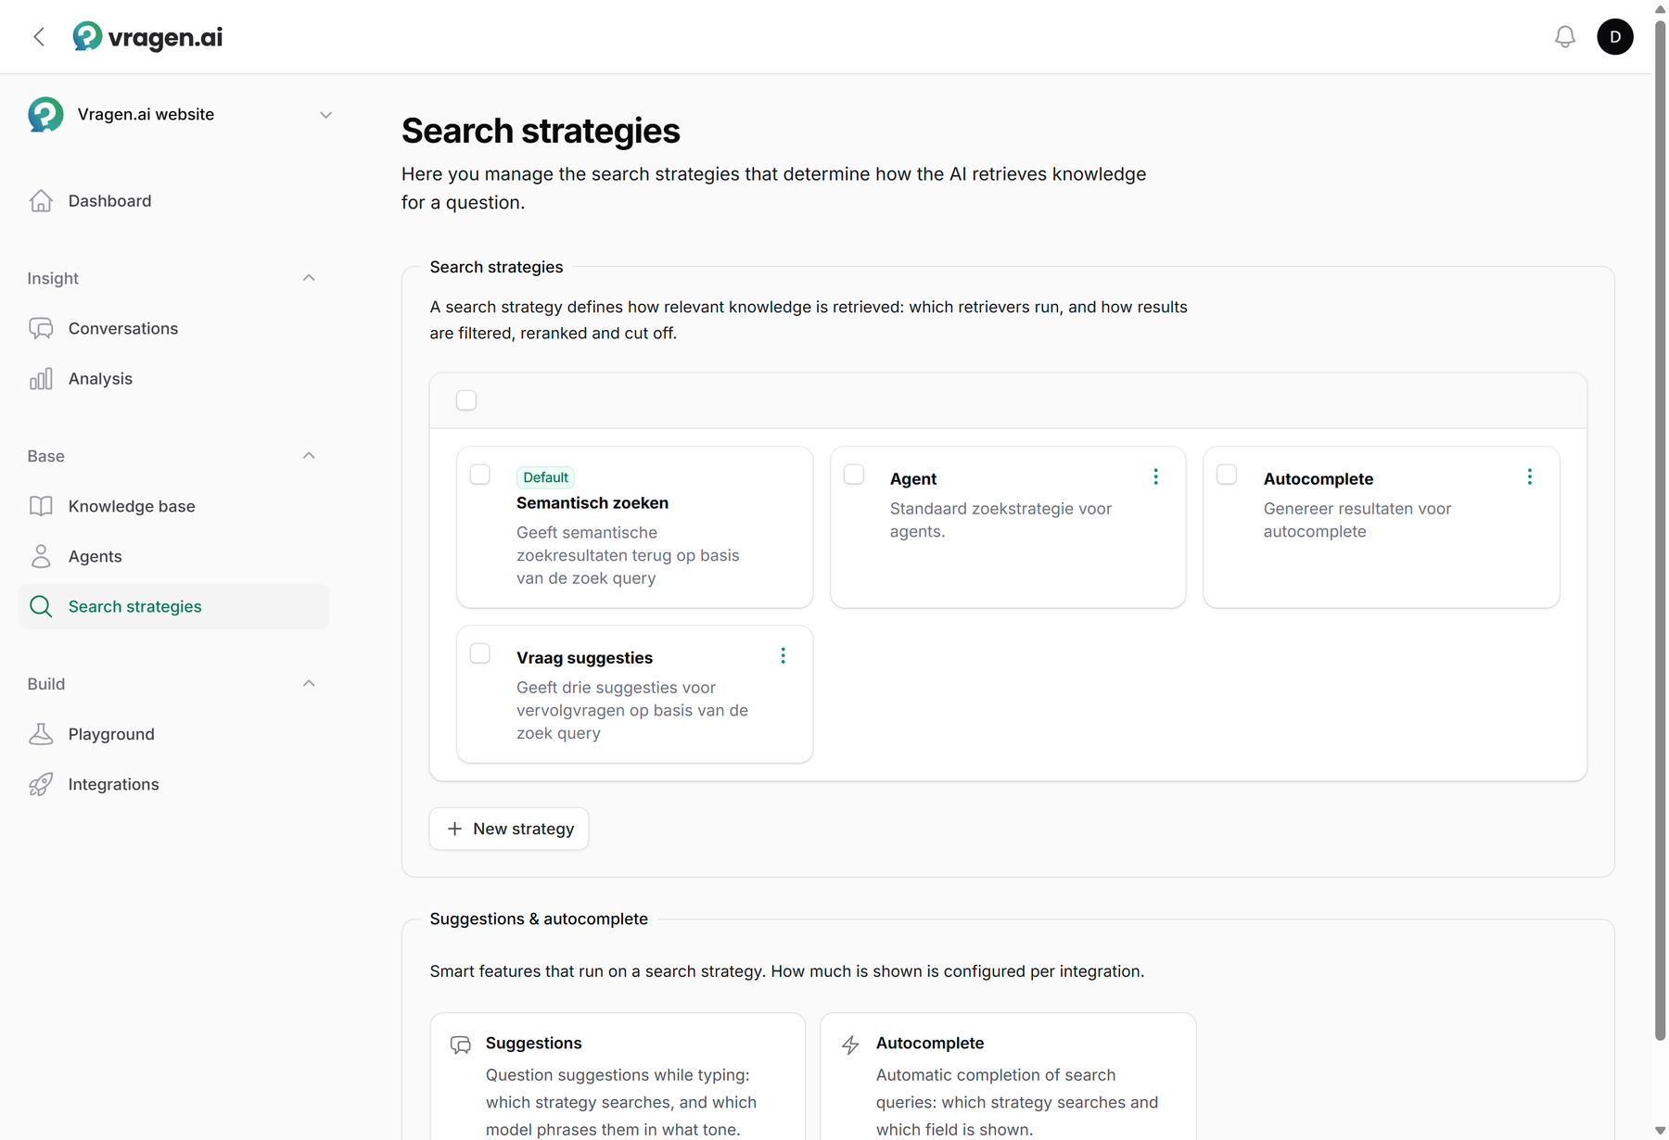This screenshot has height=1140, width=1669.
Task: Click the Suggestions & autocomplete section label
Action: [539, 919]
